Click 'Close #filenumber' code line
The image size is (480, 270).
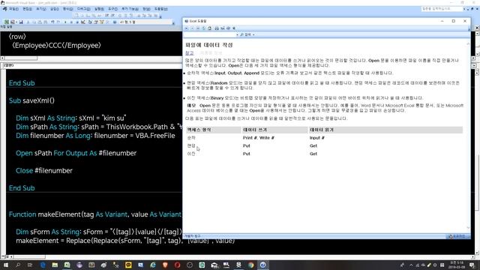click(x=44, y=170)
